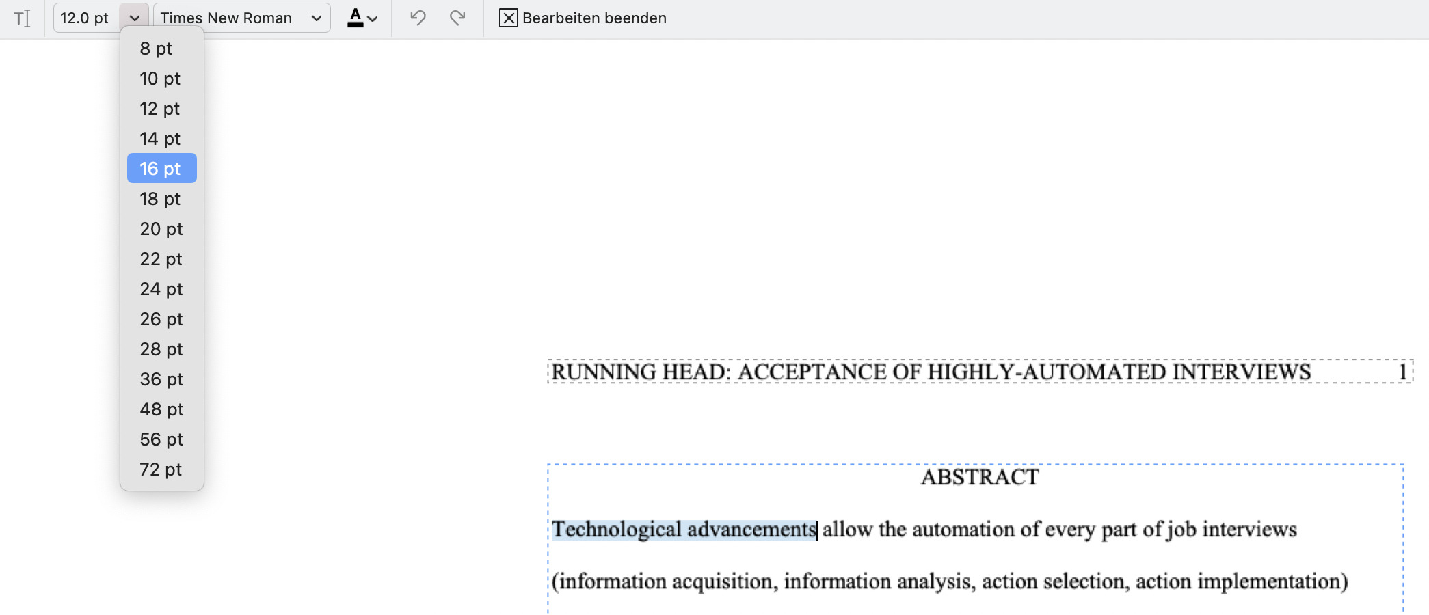Screen dimensions: 1429x615
Task: Pick the largest size, 72 pt
Action: point(161,469)
